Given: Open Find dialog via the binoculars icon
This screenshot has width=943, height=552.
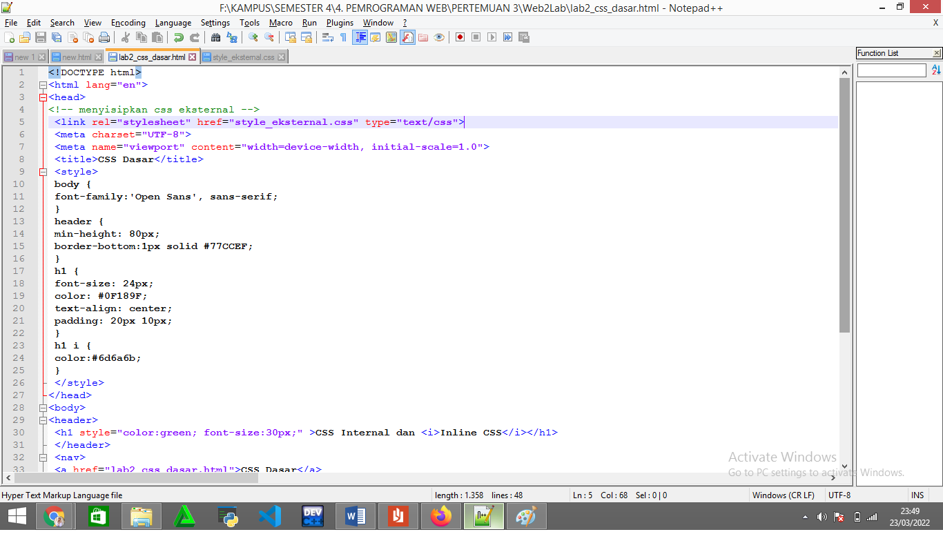Looking at the screenshot, I should click(217, 37).
